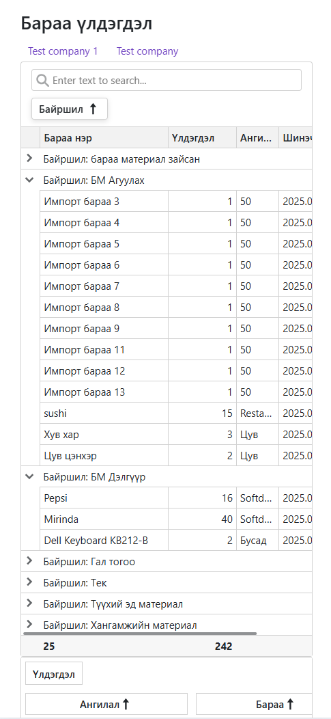Expand the Хангамжийн материал group

tap(30, 624)
